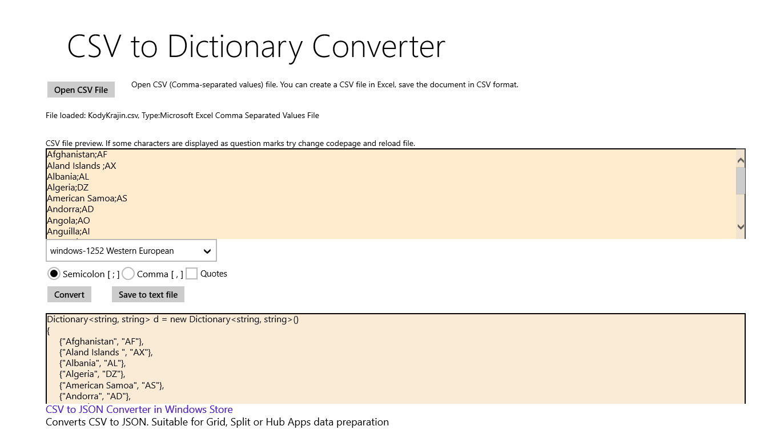Click Save to text file button
The height and width of the screenshot is (438, 780).
(x=148, y=294)
